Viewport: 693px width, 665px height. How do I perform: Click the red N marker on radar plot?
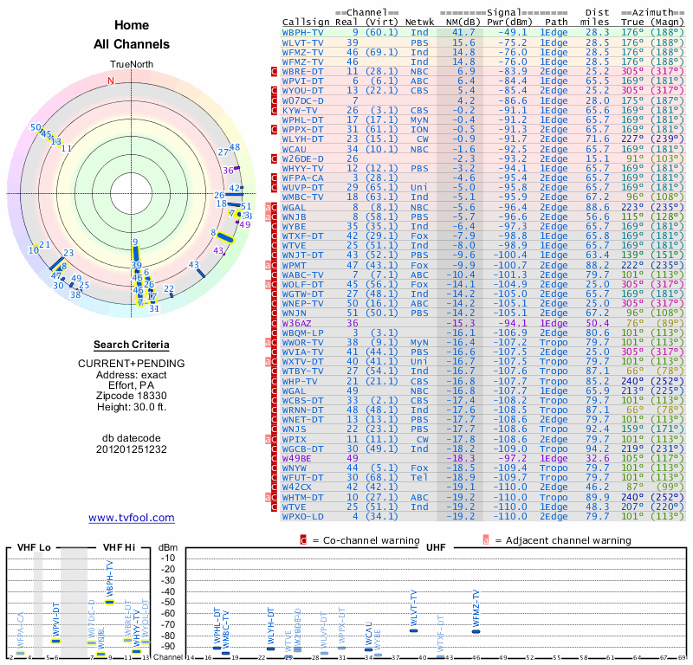pyautogui.click(x=110, y=81)
